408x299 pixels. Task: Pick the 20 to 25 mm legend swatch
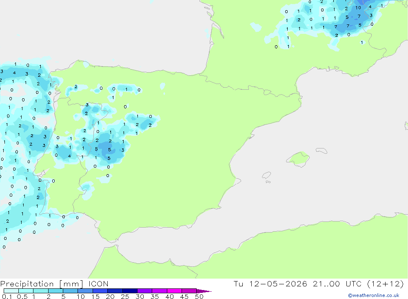[115, 291]
